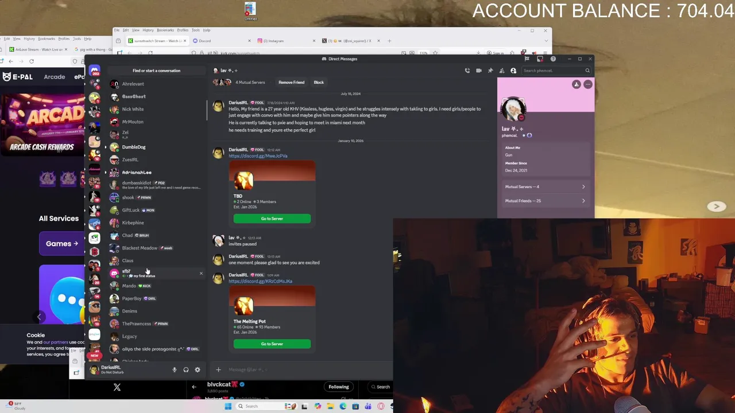Open History menu in front Firefox window
This screenshot has height=413, width=735.
click(148, 30)
